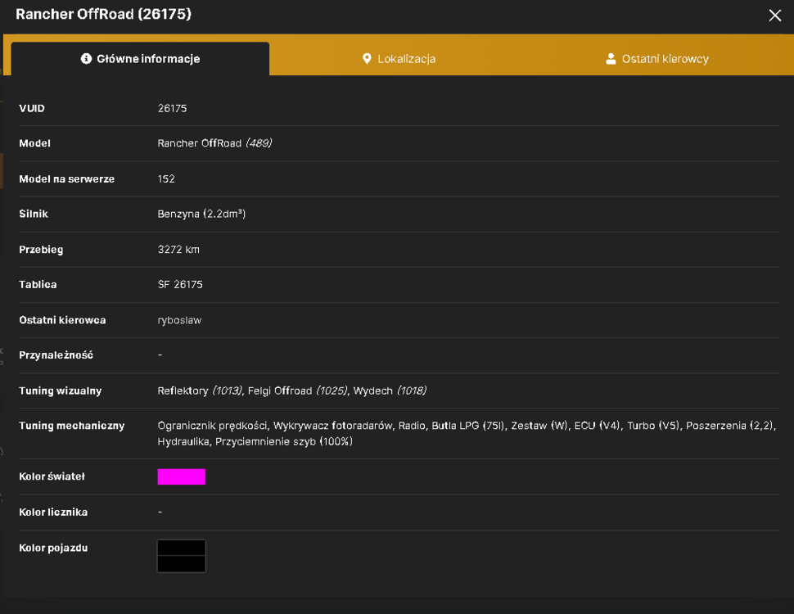Click the Benzyna engine value

pos(201,214)
